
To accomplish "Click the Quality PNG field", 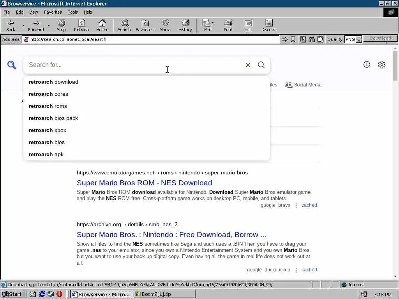I will pyautogui.click(x=350, y=39).
